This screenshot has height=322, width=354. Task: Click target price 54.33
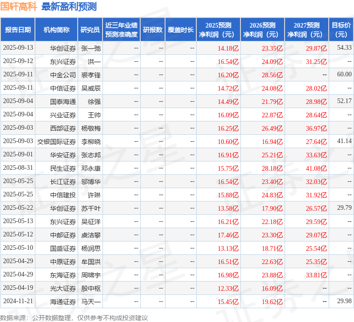[x=344, y=48]
